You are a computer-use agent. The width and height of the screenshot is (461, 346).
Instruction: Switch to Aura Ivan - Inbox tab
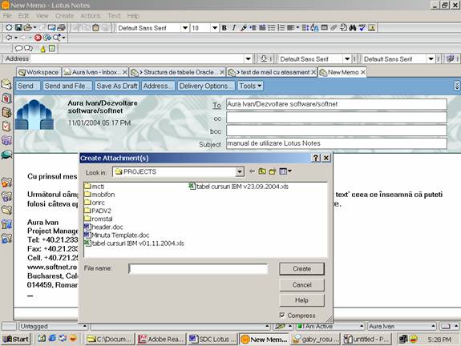click(x=95, y=72)
